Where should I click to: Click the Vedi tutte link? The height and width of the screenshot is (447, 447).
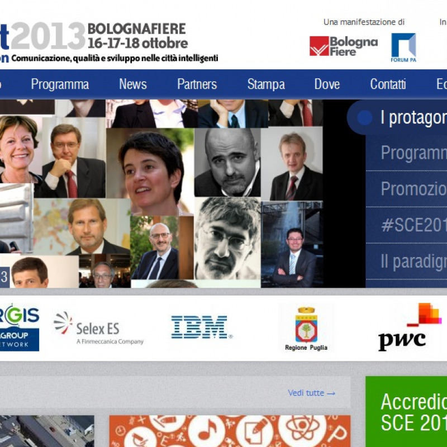click(x=311, y=393)
